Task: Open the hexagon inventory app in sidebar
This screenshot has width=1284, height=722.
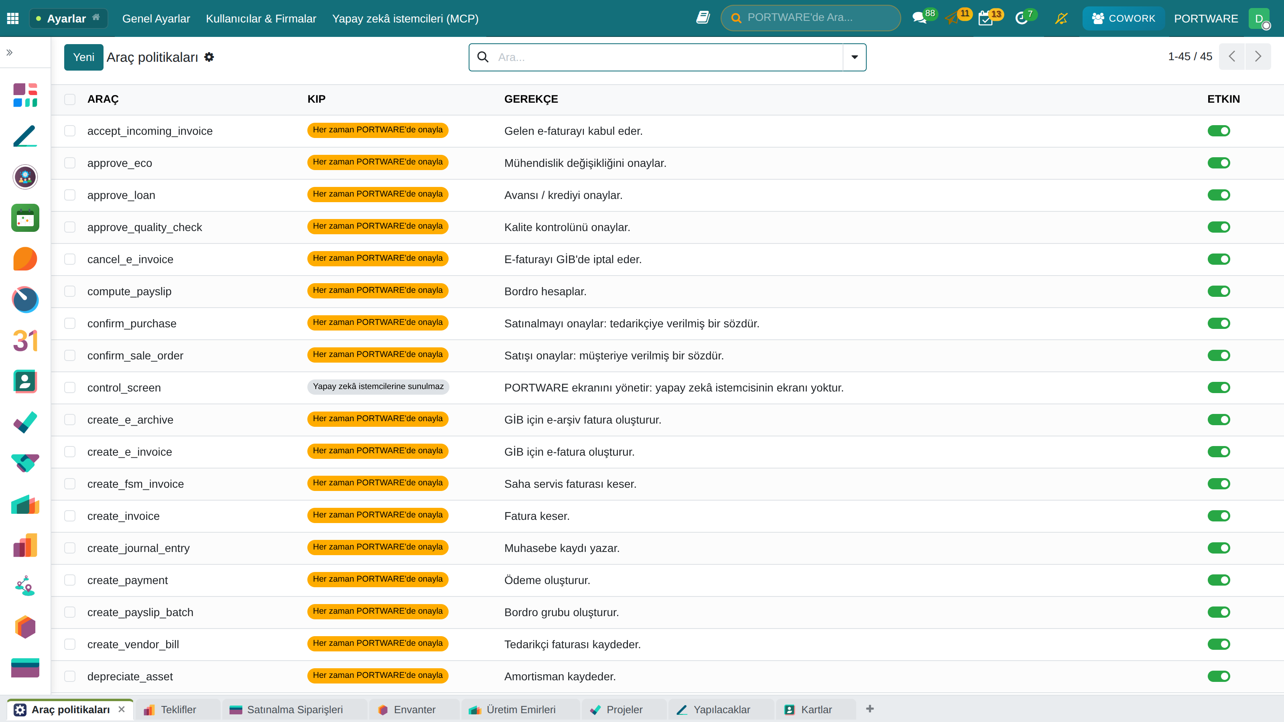Action: point(25,627)
